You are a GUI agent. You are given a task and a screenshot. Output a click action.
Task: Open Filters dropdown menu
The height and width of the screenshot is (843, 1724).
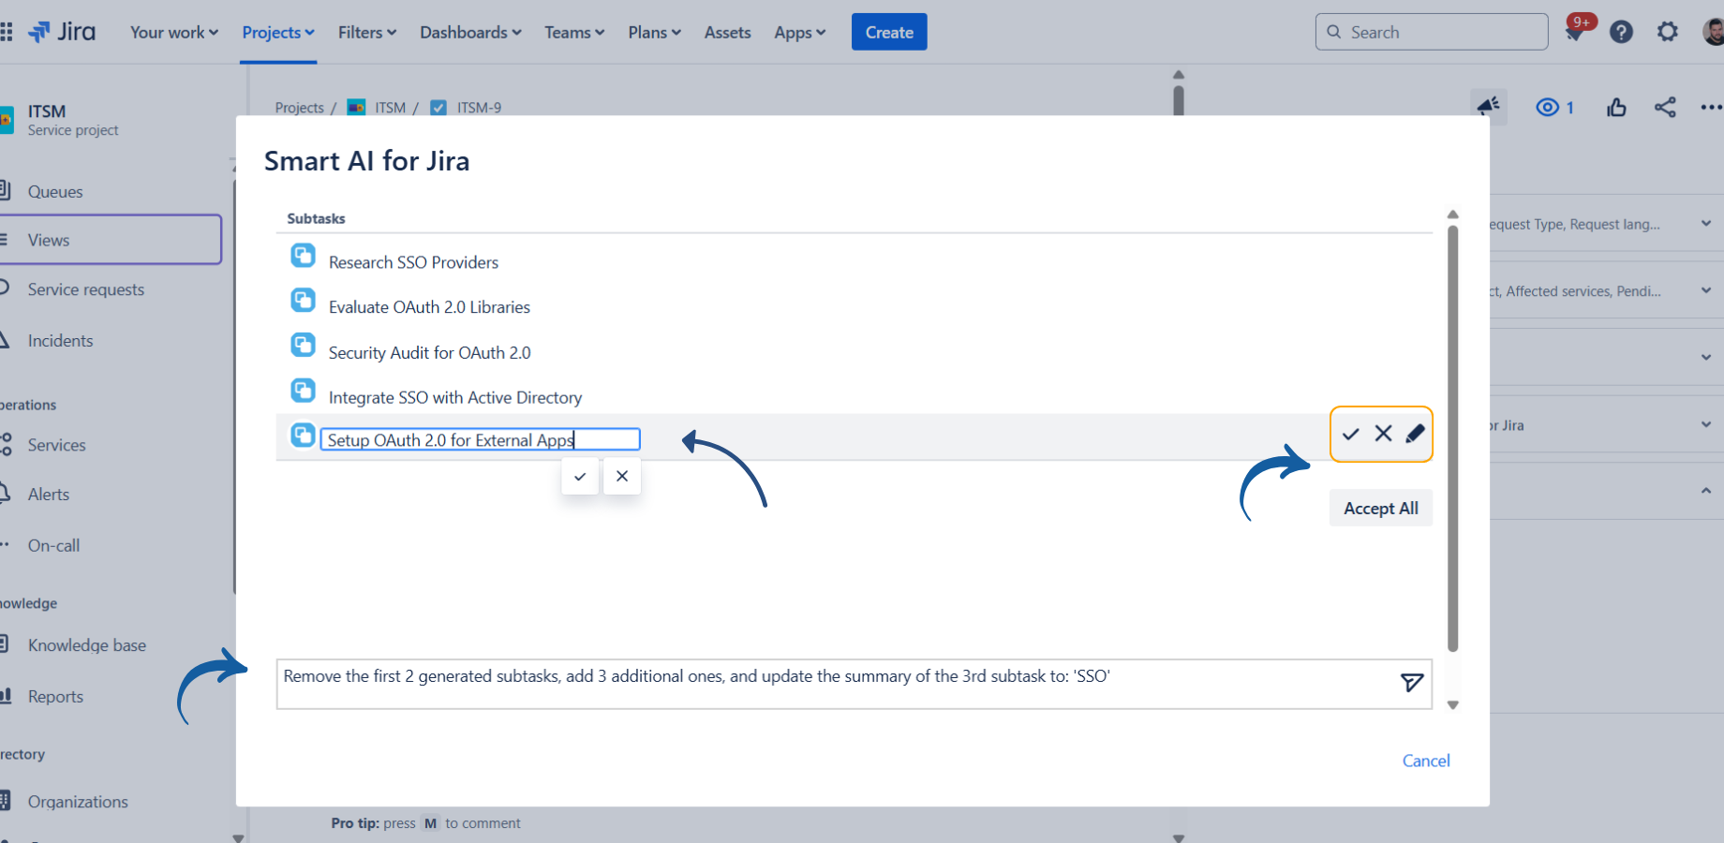[x=367, y=32]
